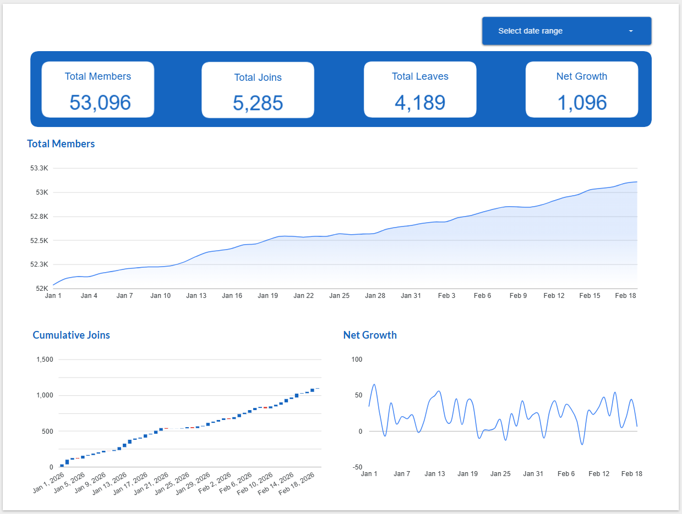Click Feb 12 label on Net Growth chart axis

599,474
